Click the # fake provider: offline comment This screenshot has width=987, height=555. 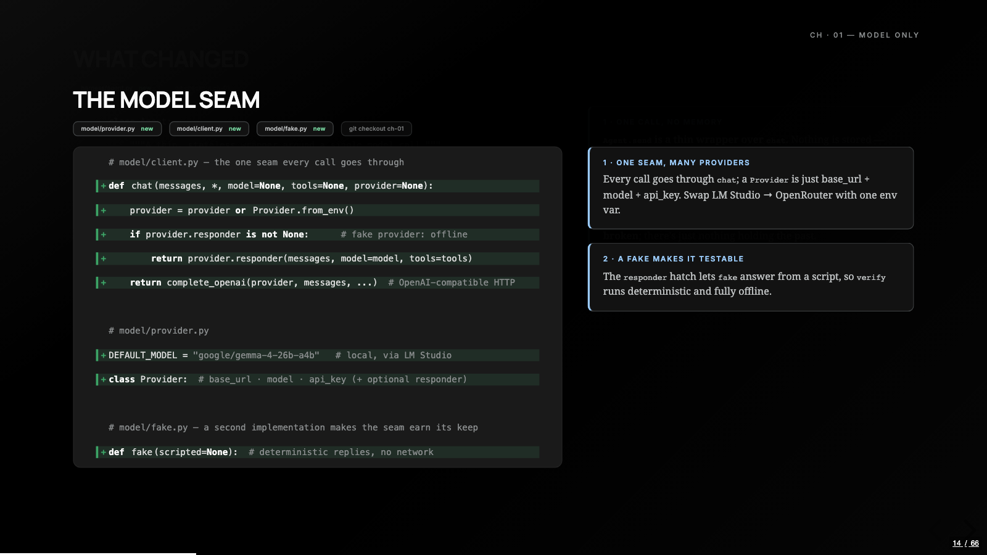[404, 234]
